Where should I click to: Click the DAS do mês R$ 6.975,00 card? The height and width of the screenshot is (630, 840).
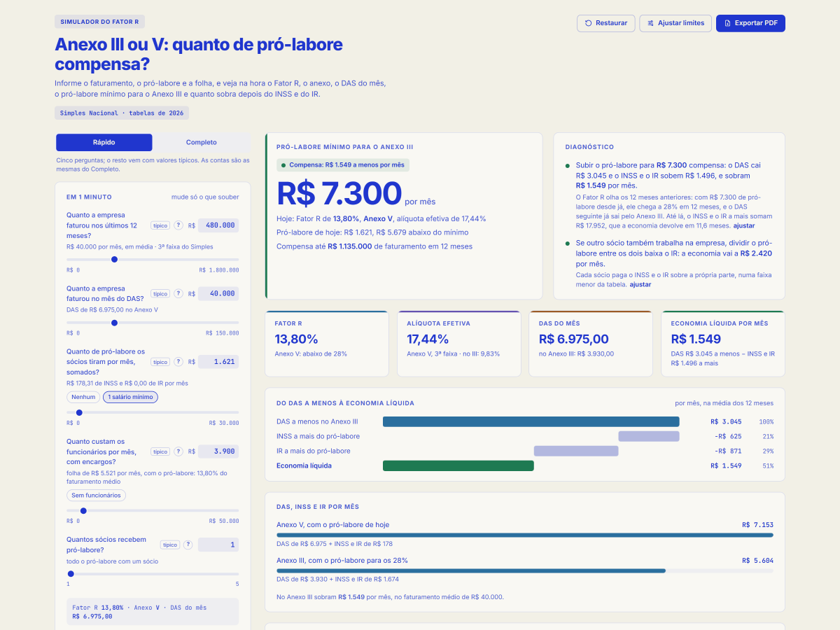pos(591,344)
